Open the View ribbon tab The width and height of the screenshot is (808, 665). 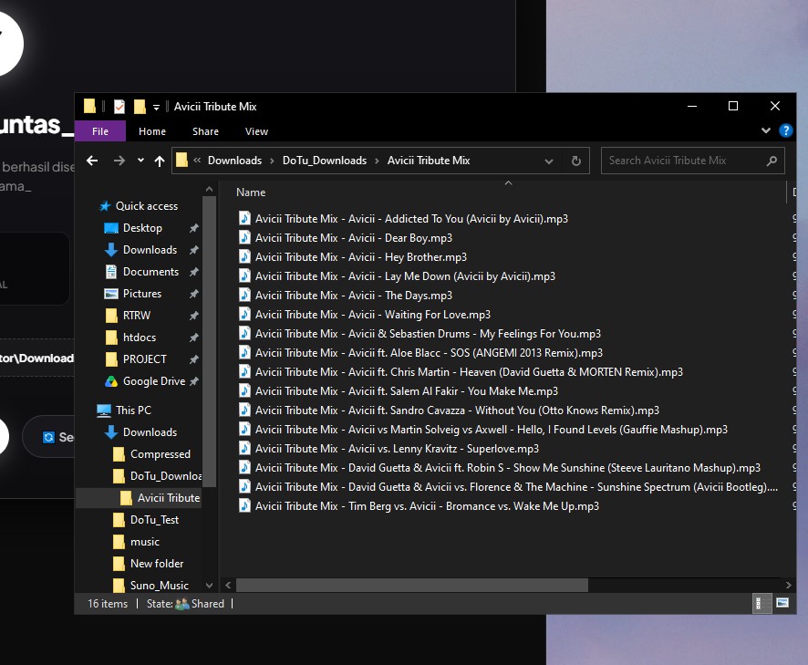coord(256,131)
